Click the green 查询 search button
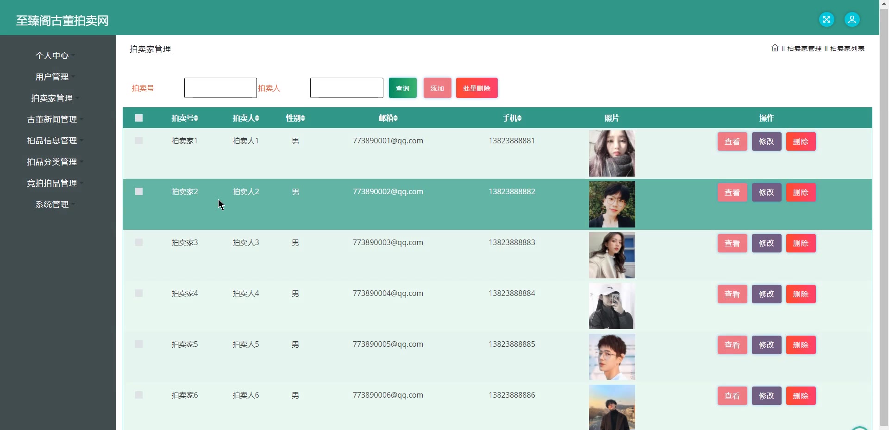889x430 pixels. click(x=402, y=88)
